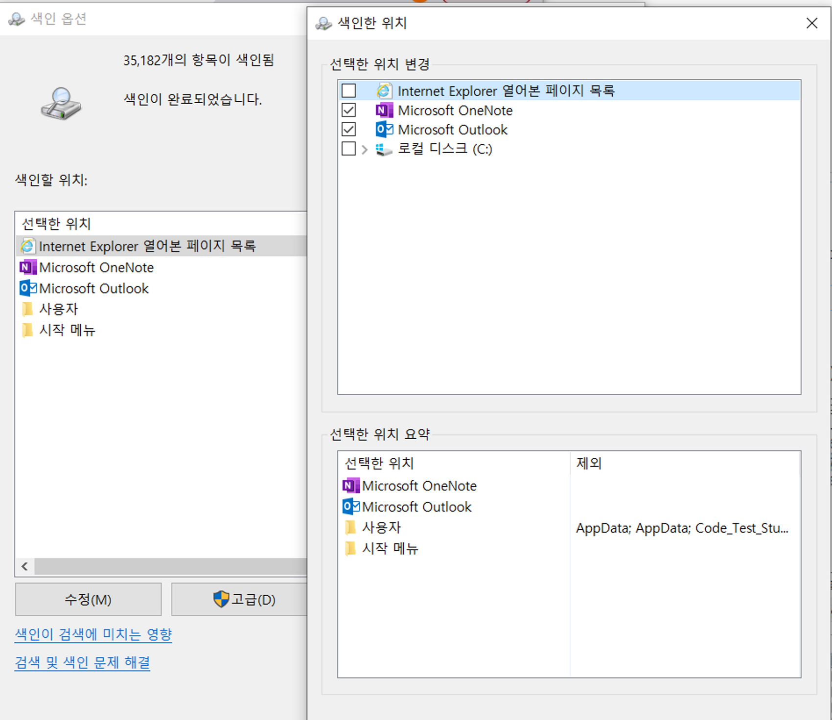Screen dimensions: 832x720
Task: Click the 제외 column header
Action: click(685, 463)
